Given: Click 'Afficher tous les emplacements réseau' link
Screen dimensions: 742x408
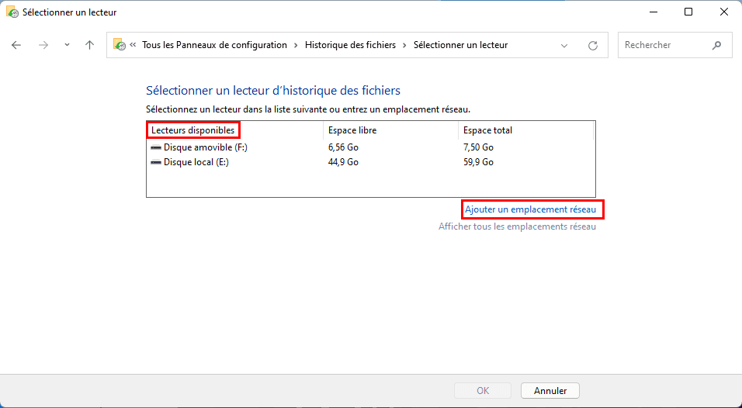Looking at the screenshot, I should coord(517,226).
